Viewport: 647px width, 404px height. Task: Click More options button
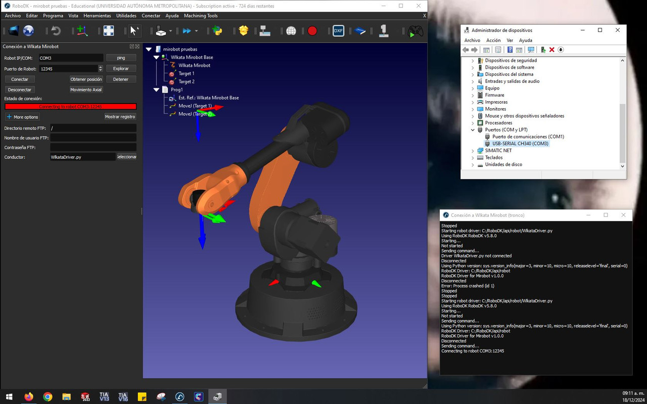click(x=22, y=117)
